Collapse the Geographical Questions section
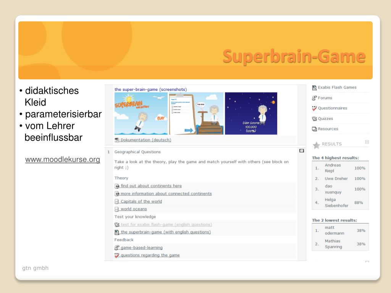Screen dimensions: 391x293 [302, 151]
